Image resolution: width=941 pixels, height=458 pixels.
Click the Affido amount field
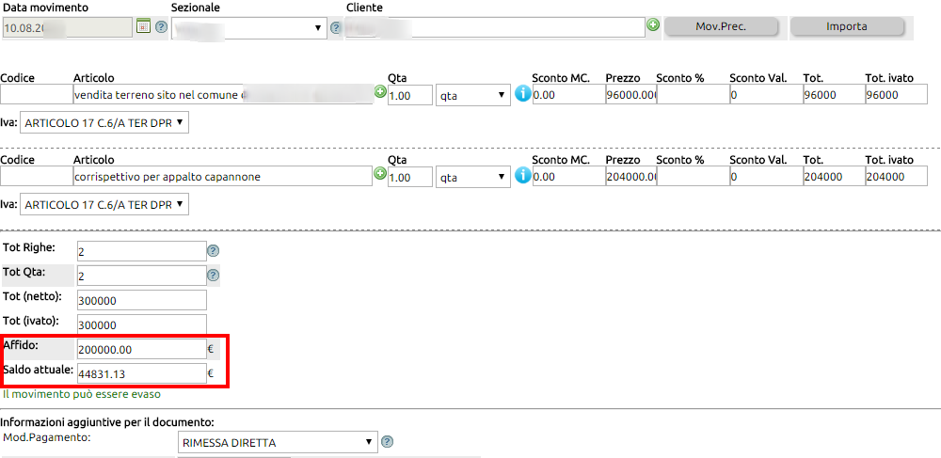[x=140, y=349]
